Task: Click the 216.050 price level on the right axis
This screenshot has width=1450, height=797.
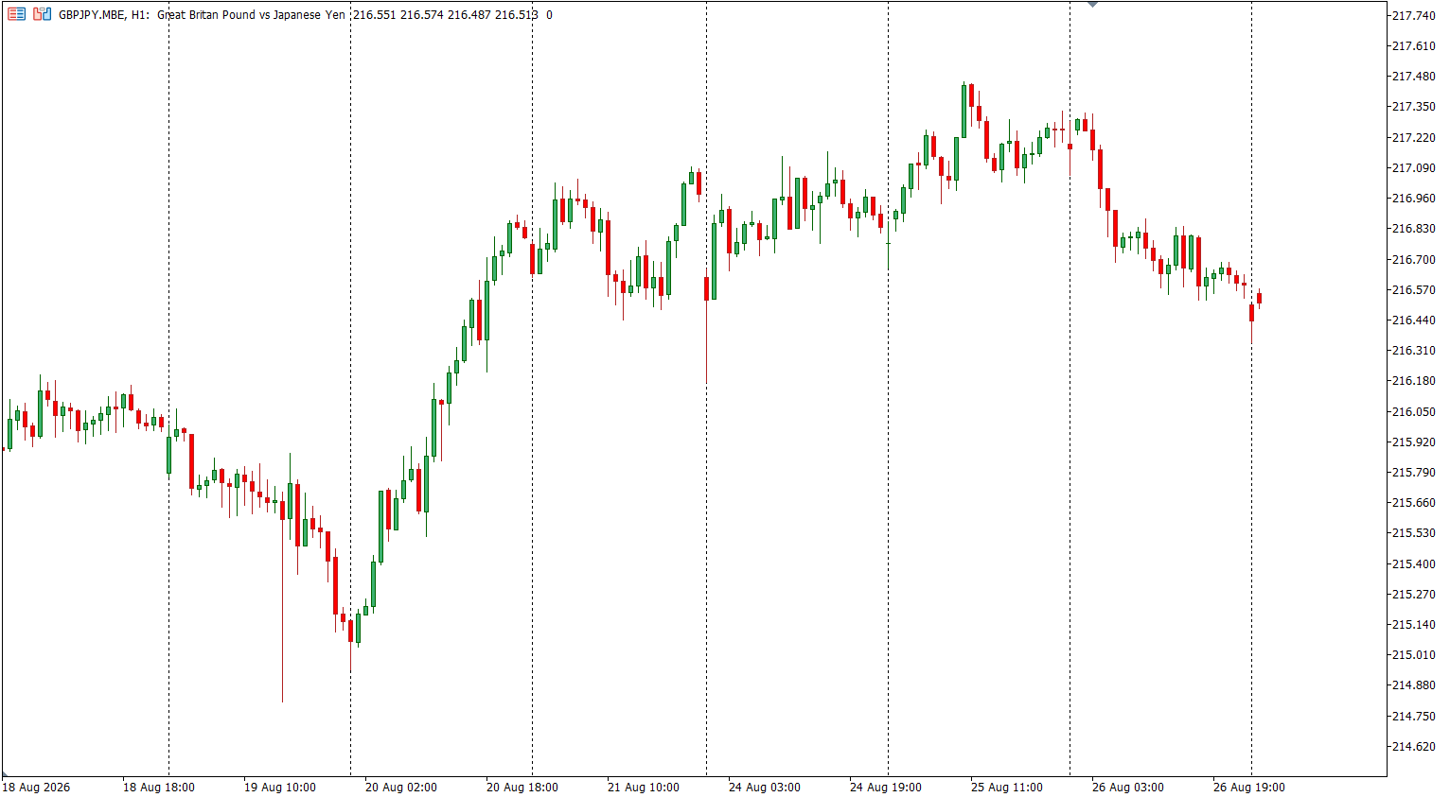Action: (1414, 411)
